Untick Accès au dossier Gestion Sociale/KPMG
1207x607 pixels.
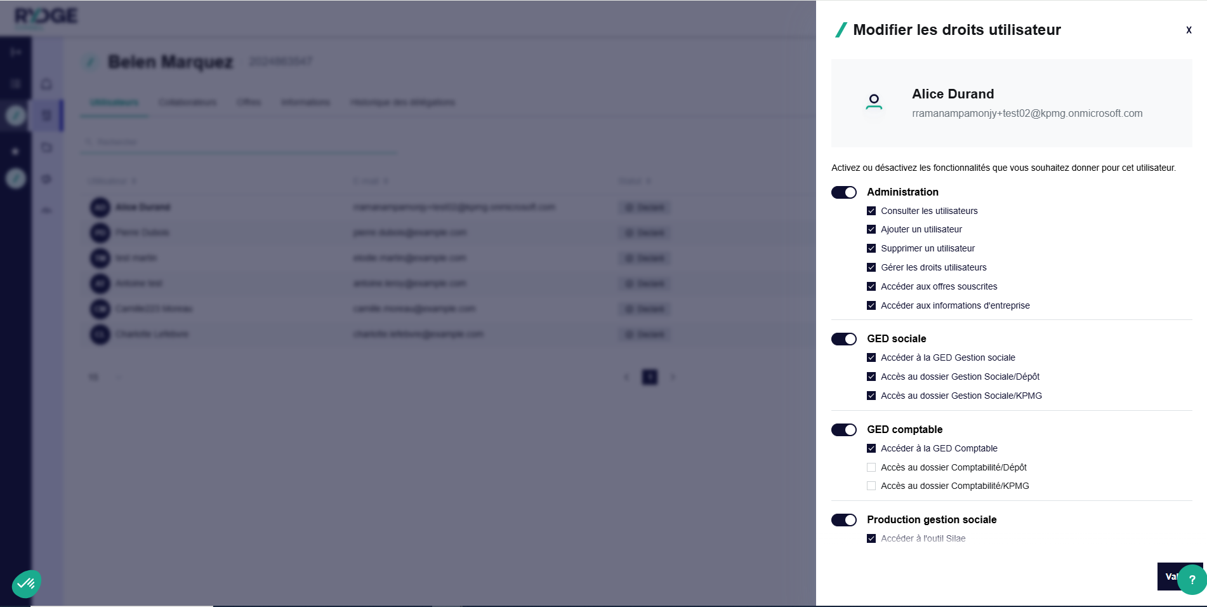[871, 396]
